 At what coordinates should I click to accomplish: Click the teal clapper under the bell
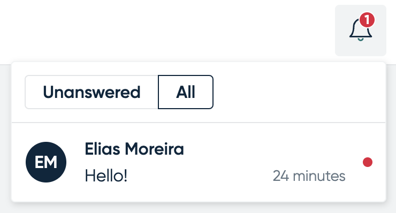click(360, 39)
